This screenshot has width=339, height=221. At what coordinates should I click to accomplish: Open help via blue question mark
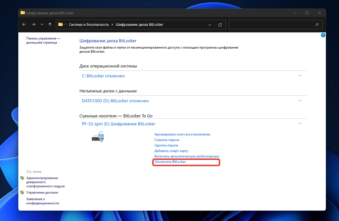point(323,35)
